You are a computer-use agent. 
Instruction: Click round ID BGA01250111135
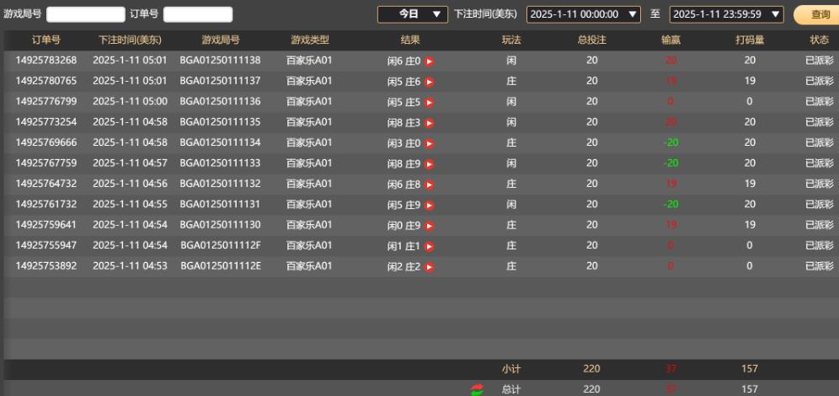pyautogui.click(x=221, y=122)
